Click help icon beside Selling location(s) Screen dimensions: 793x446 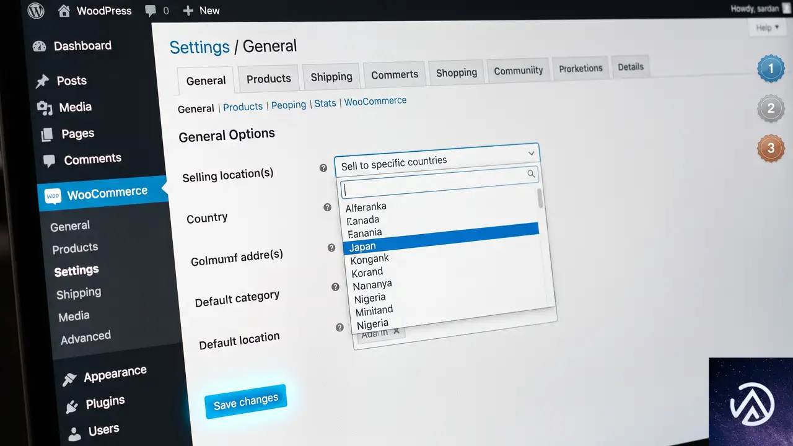tap(323, 168)
